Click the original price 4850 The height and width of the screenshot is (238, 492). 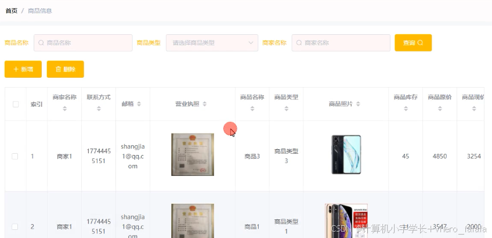(440, 156)
